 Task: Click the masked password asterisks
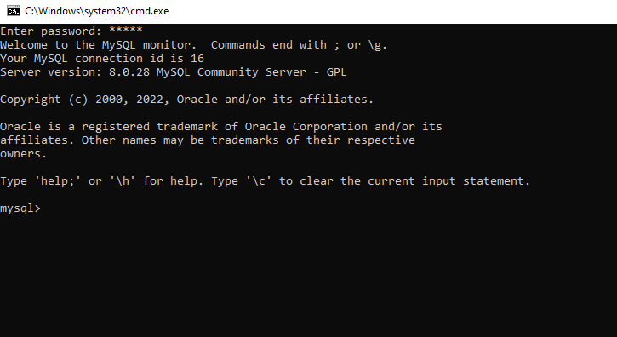coord(126,31)
